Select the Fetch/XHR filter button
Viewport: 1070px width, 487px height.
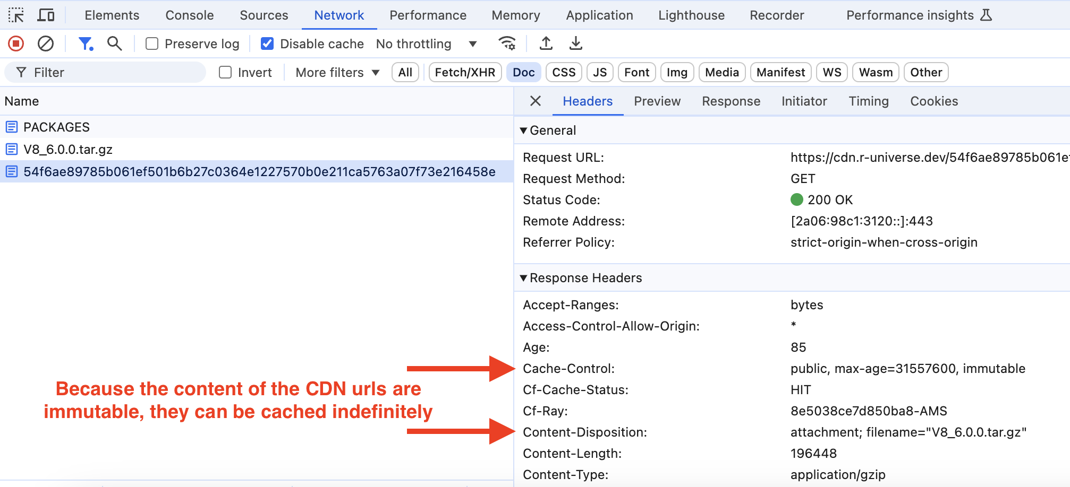point(465,72)
